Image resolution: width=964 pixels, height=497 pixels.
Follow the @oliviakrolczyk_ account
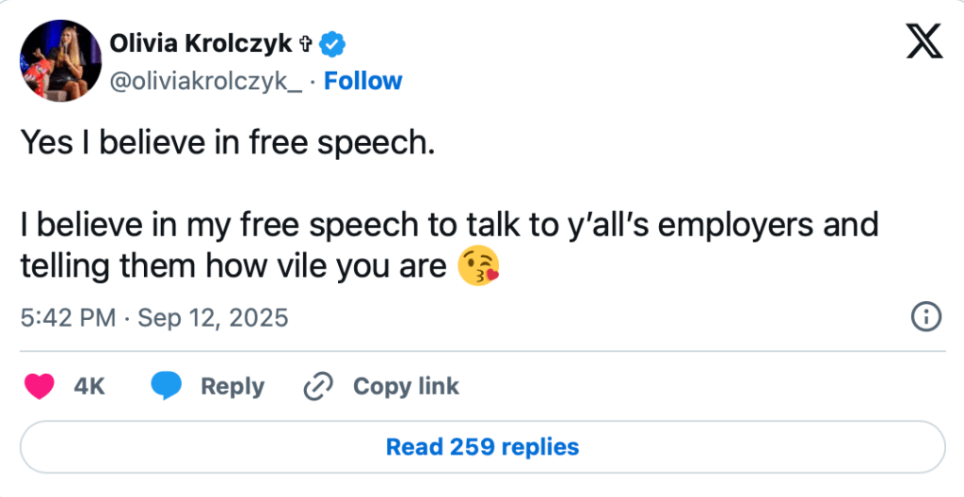click(362, 81)
